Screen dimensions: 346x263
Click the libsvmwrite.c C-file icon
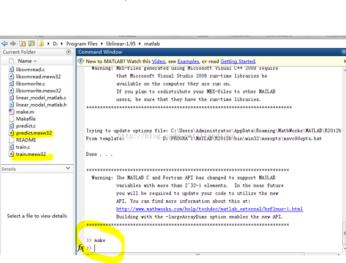click(x=11, y=83)
